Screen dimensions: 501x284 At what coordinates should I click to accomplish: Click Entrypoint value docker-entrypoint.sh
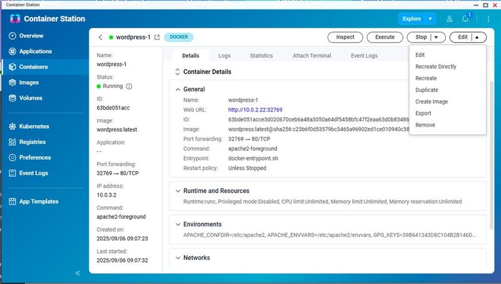253,159
